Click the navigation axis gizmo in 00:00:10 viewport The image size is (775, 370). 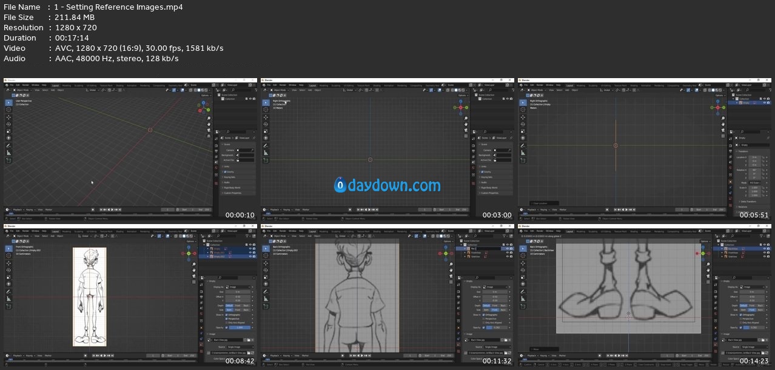click(204, 107)
